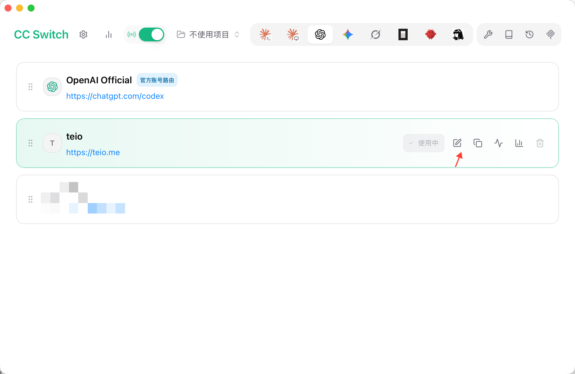Test teio provider speed pulse icon
Image resolution: width=575 pixels, height=374 pixels.
coord(499,143)
